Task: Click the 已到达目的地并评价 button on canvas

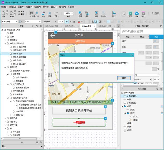Action: [79, 111]
